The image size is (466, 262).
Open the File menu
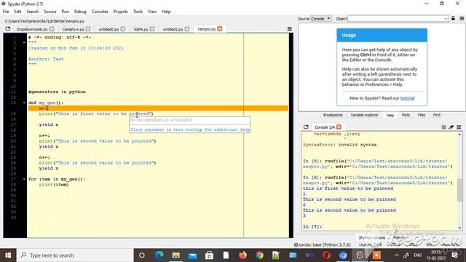[x=6, y=12]
